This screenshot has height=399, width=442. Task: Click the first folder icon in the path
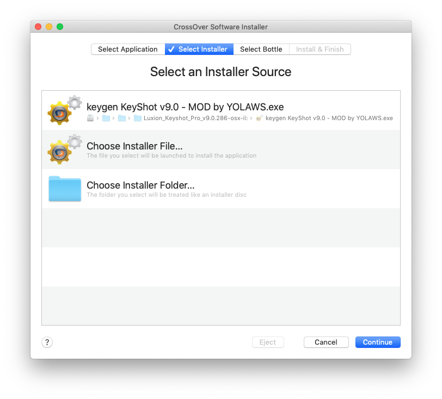coord(106,118)
